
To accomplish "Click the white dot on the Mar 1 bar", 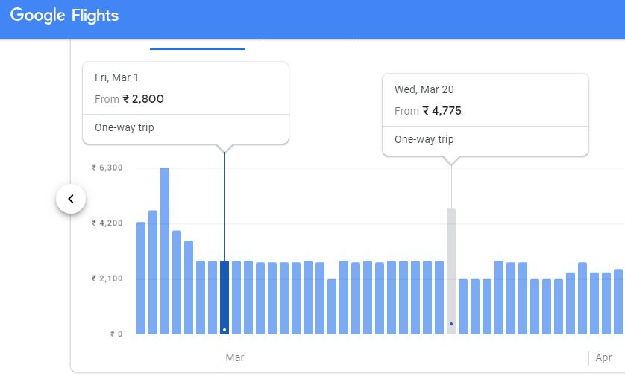I will [224, 330].
